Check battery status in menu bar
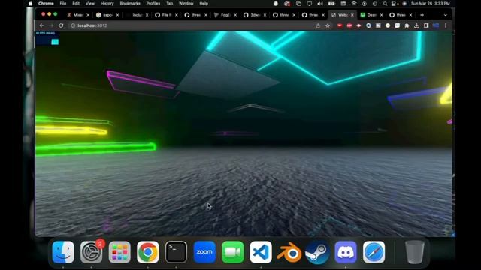The width and height of the screenshot is (481, 270). (331, 4)
